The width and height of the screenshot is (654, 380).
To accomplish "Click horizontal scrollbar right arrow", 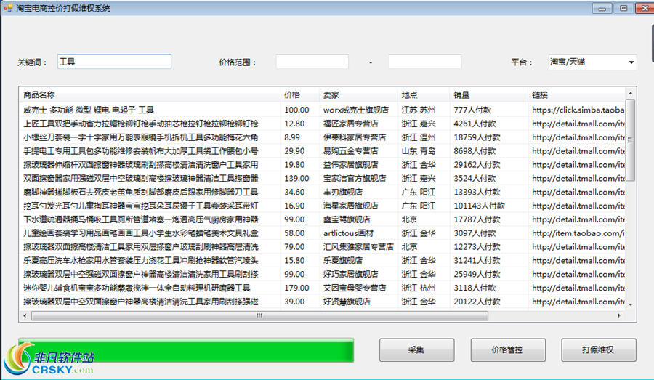I will coord(619,316).
